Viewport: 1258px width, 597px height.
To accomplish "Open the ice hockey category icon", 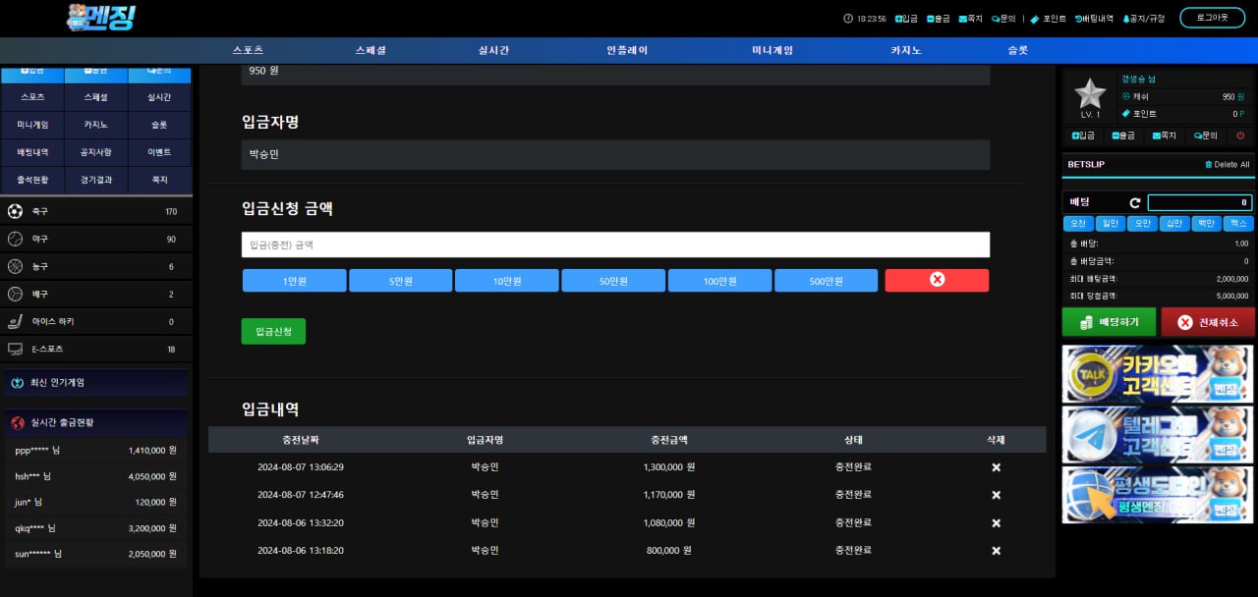I will (x=16, y=321).
